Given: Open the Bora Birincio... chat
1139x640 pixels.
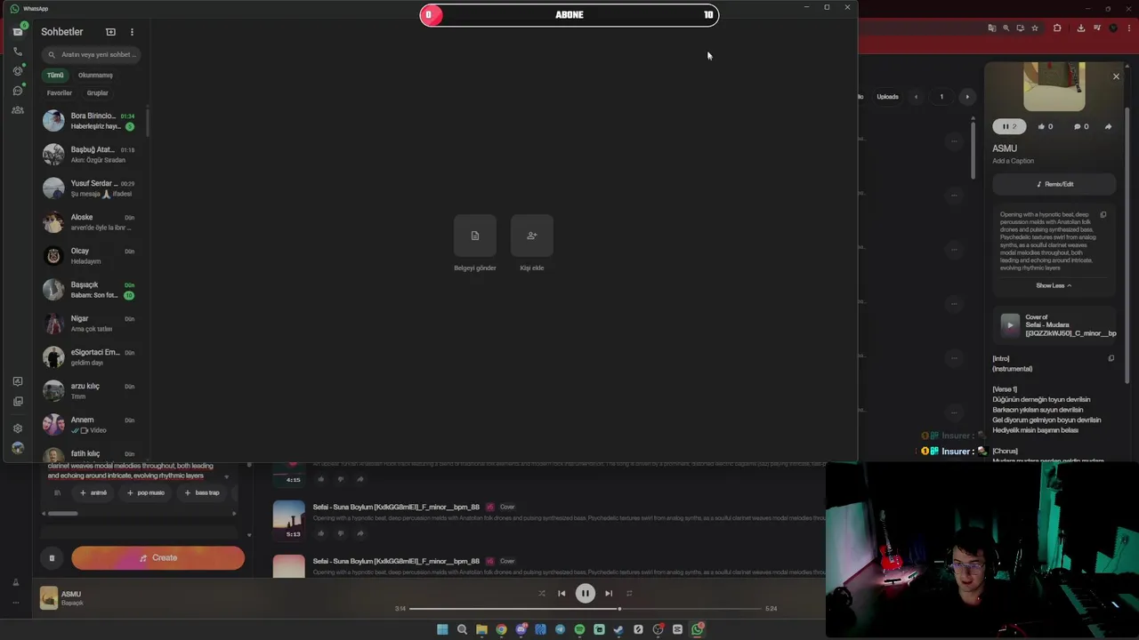Looking at the screenshot, I should pos(93,121).
